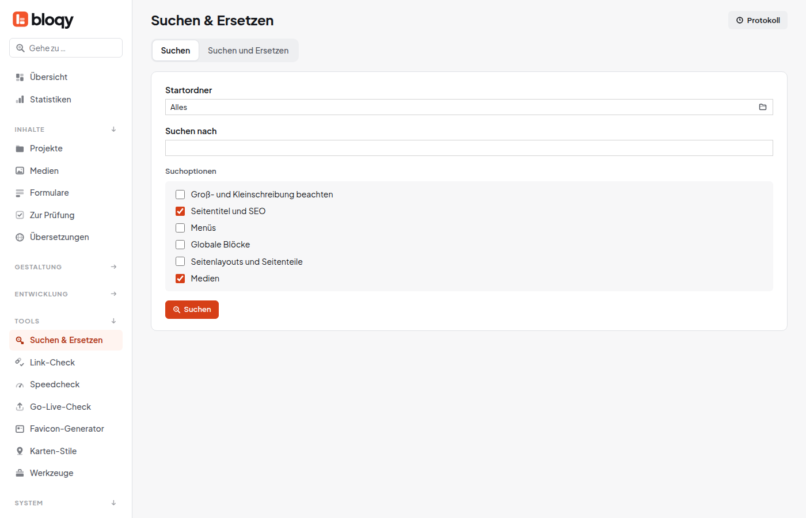Image resolution: width=806 pixels, height=518 pixels.
Task: Click the Go-Live-Check upload icon
Action: click(20, 407)
